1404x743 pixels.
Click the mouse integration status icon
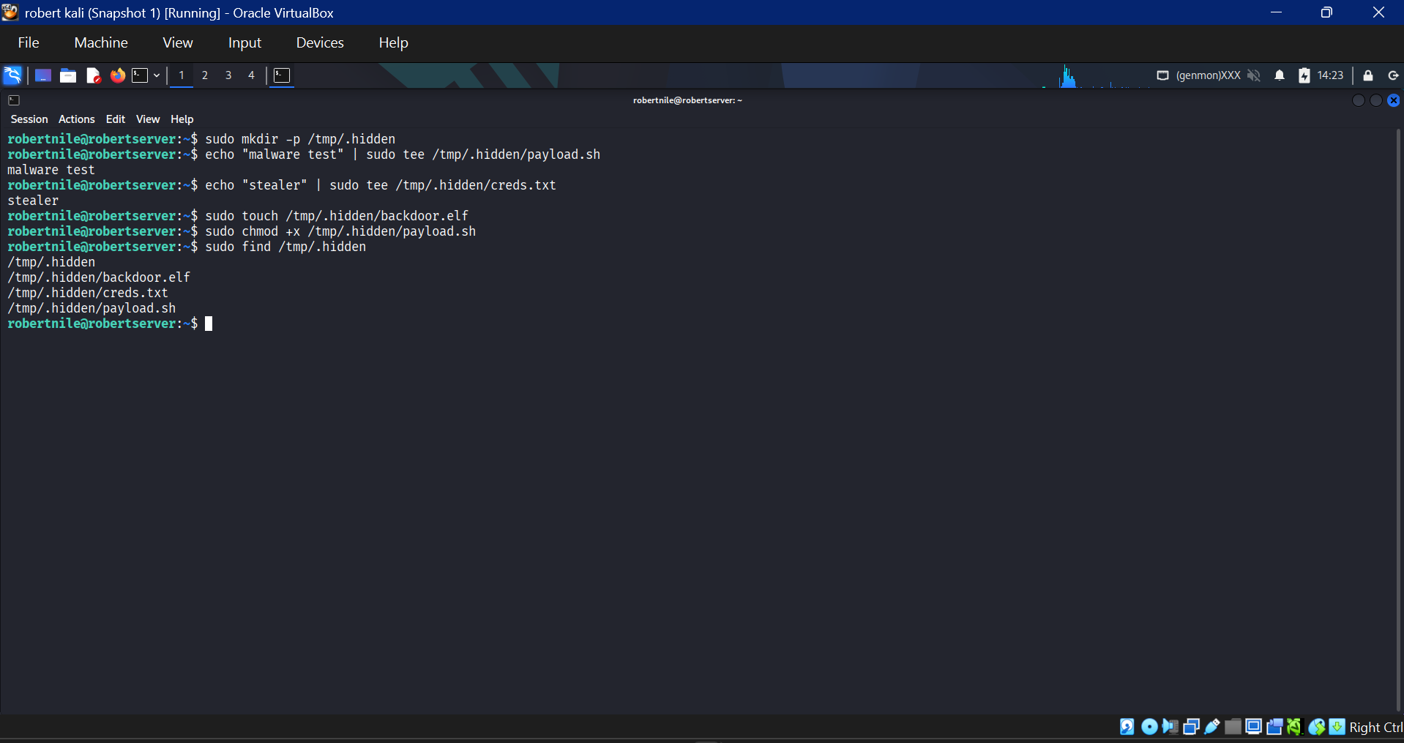point(1317,726)
